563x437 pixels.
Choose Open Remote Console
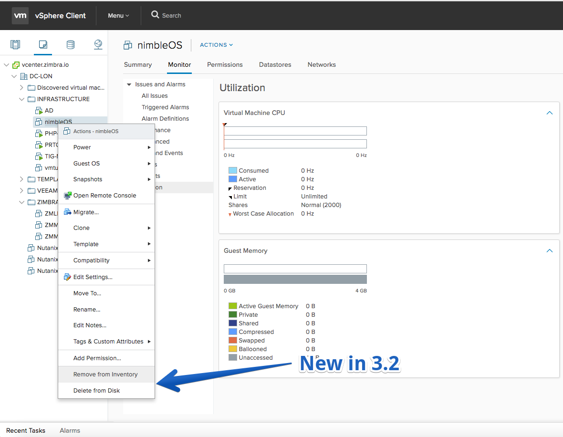pos(106,195)
